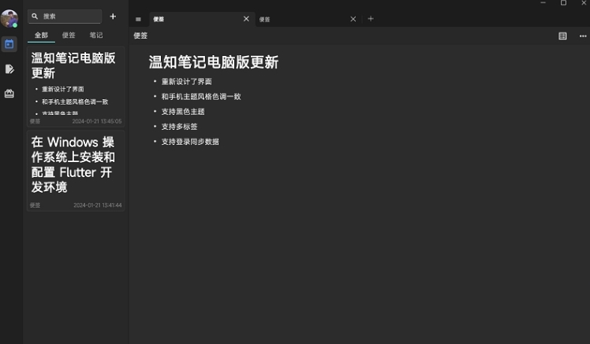Switch to the 便签 filter tab
This screenshot has width=590, height=344.
coord(69,35)
